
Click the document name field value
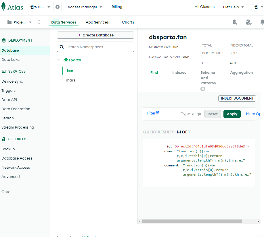[x=211, y=156]
